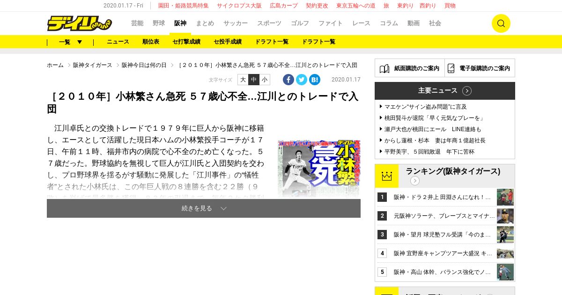The width and height of the screenshot is (562, 295).
Task: Open rank 2 元阪神ソラーテ article
Action: 444,216
